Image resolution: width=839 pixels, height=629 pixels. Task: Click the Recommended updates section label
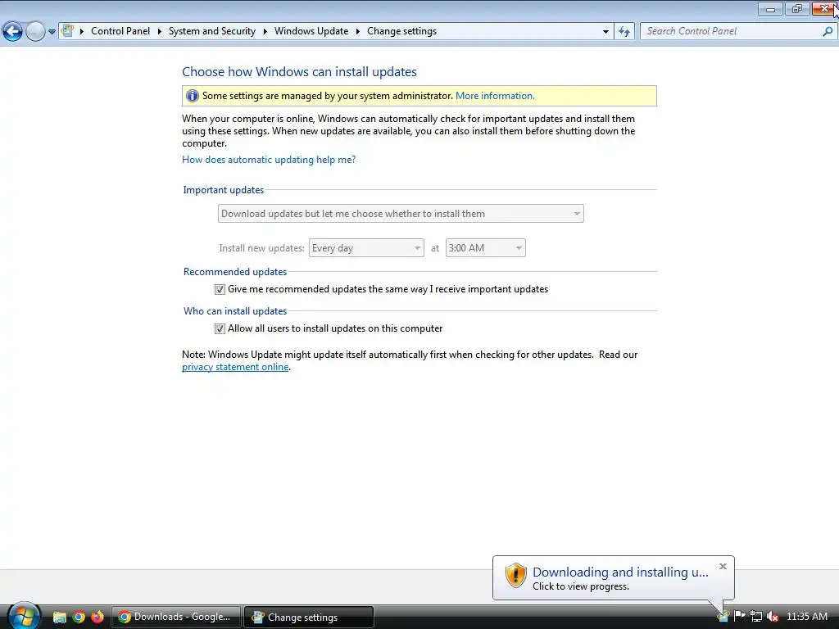tap(235, 272)
